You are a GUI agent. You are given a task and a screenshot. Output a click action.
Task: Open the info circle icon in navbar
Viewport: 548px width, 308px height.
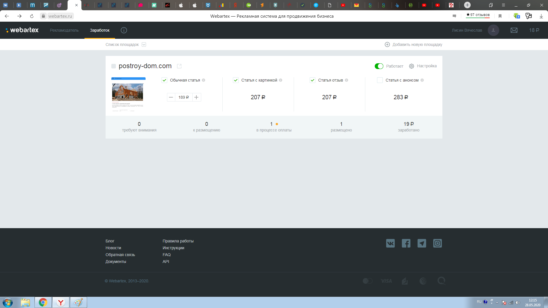[124, 30]
